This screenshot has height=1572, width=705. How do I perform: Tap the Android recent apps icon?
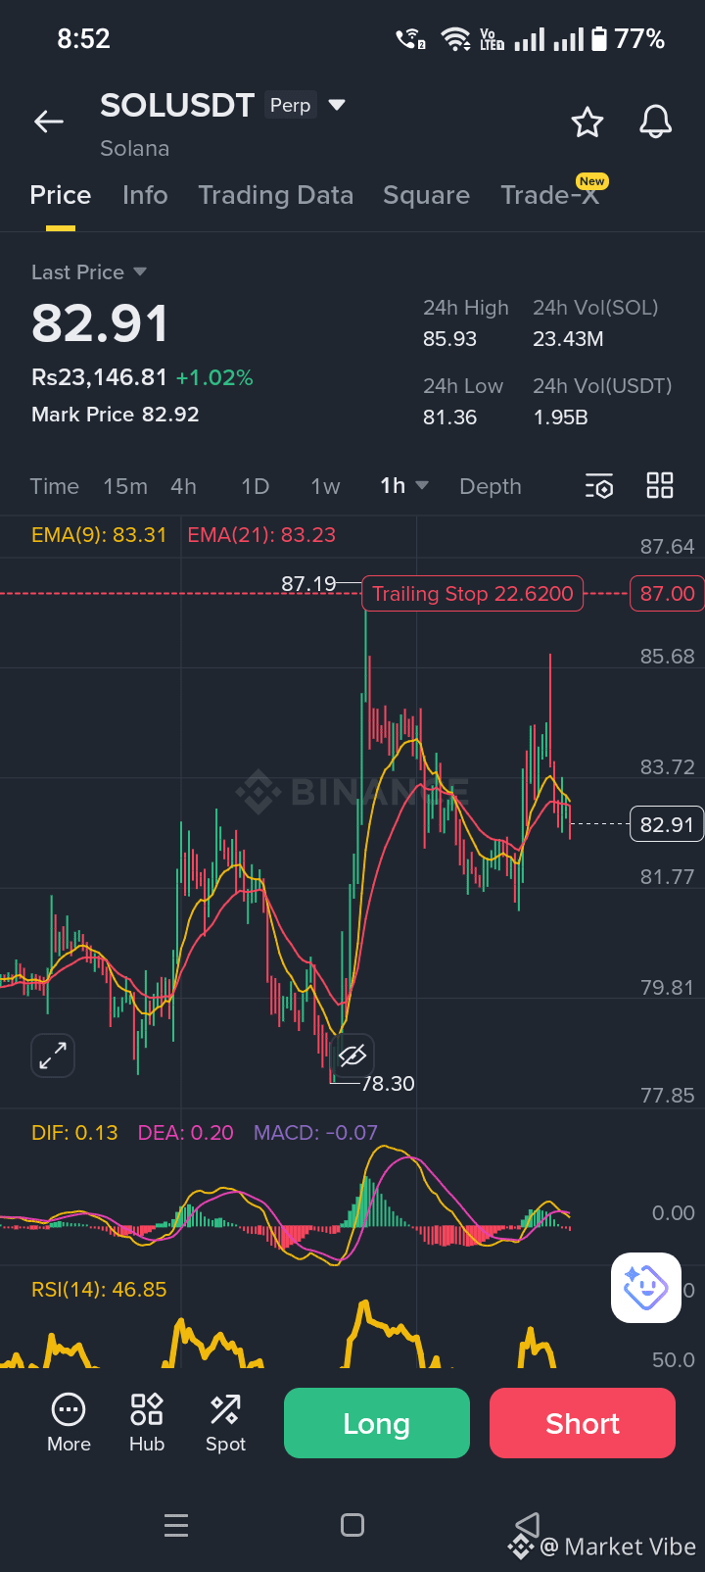point(176,1525)
